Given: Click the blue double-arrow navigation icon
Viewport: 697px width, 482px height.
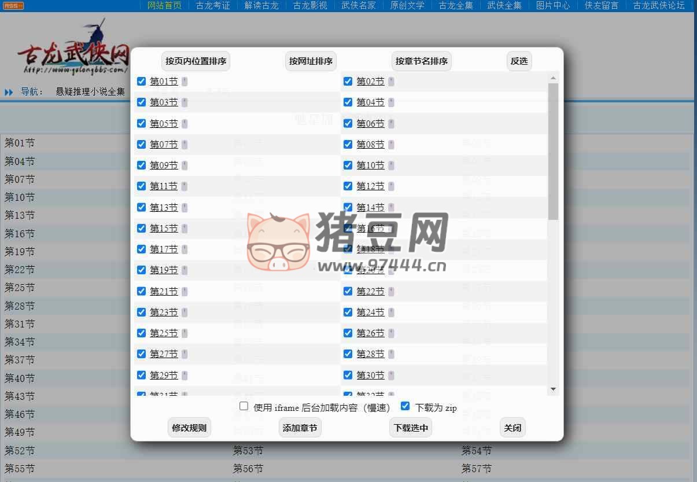Looking at the screenshot, I should [x=9, y=92].
